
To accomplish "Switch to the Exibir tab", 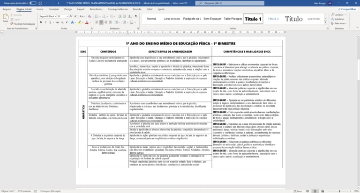I will click(x=150, y=9).
